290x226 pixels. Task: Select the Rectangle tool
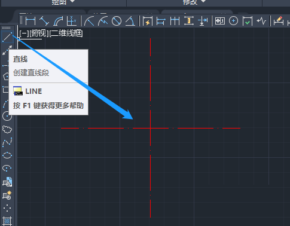tap(5, 90)
